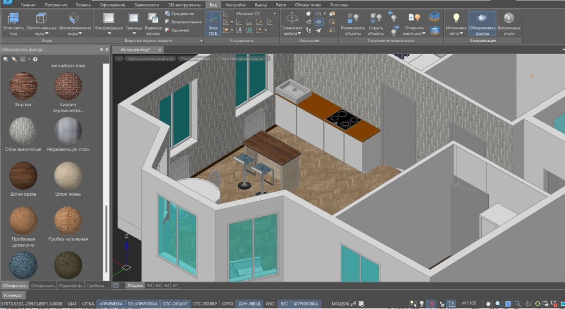The width and height of the screenshot is (565, 309).
Task: Click the Видовые экраны ribbon icon
Action: click(153, 21)
